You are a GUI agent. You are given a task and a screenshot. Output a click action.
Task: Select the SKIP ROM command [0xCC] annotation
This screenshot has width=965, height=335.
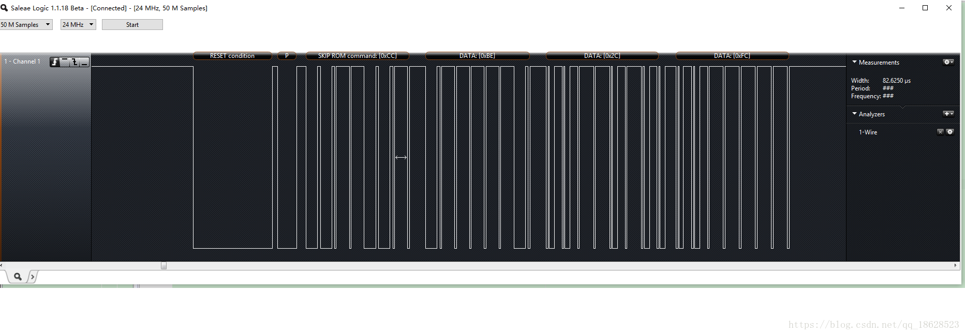point(358,56)
